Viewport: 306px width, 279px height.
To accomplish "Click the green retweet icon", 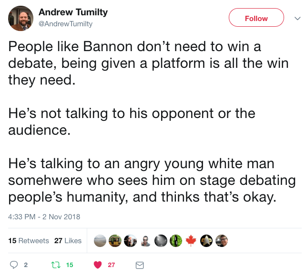I will (x=55, y=265).
